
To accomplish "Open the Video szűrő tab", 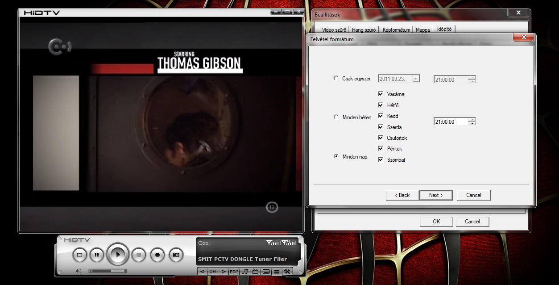I will (x=334, y=30).
